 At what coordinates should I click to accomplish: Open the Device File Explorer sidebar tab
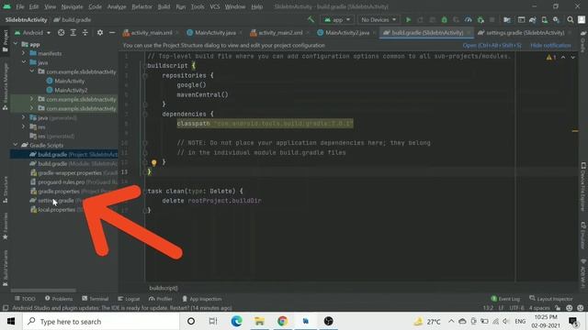pos(583,186)
